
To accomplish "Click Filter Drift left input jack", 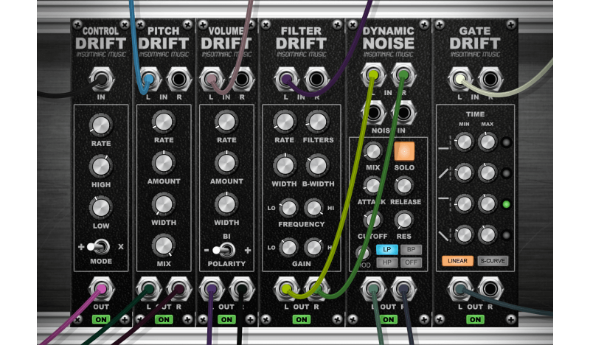I will coord(286,80).
